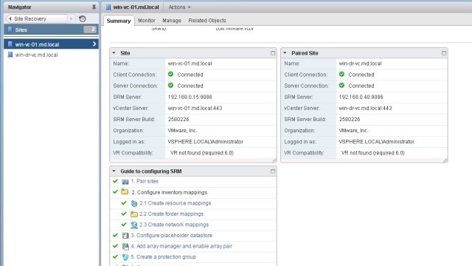
Task: Select Site vCenter Server win-vc-01.md.local:443
Action: point(195,109)
